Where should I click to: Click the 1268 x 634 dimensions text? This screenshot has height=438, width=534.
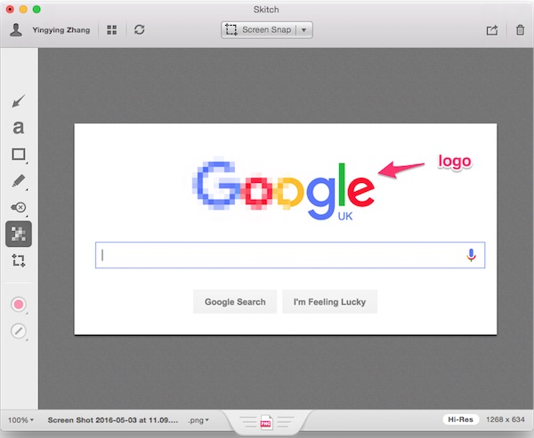(x=506, y=419)
